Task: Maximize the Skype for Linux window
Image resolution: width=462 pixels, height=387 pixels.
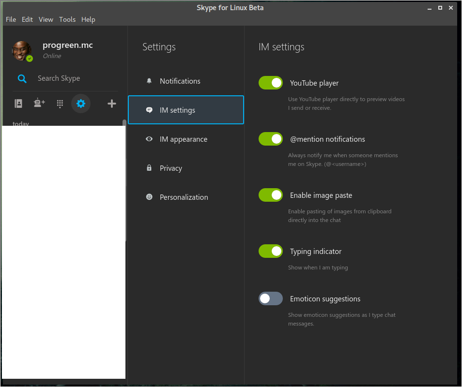Action: point(440,8)
